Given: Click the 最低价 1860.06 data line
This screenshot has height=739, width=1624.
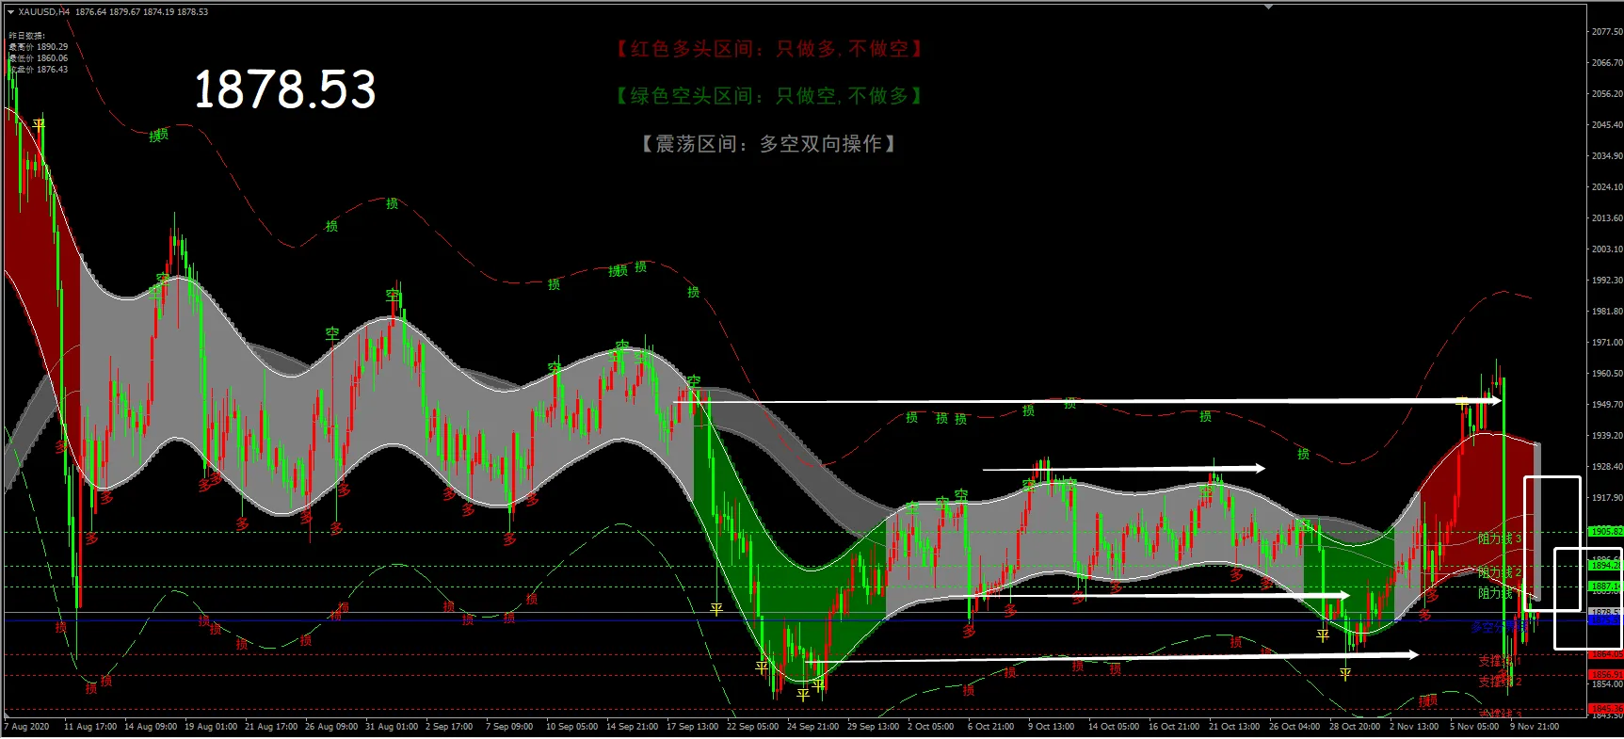Looking at the screenshot, I should (39, 58).
